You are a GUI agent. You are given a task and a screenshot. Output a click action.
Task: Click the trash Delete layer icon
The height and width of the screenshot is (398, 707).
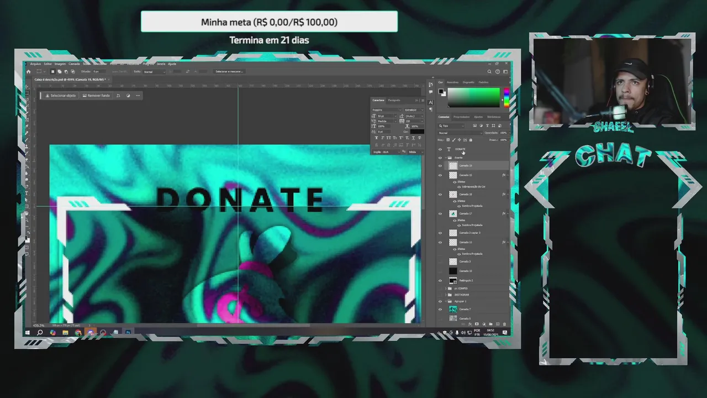(504, 324)
